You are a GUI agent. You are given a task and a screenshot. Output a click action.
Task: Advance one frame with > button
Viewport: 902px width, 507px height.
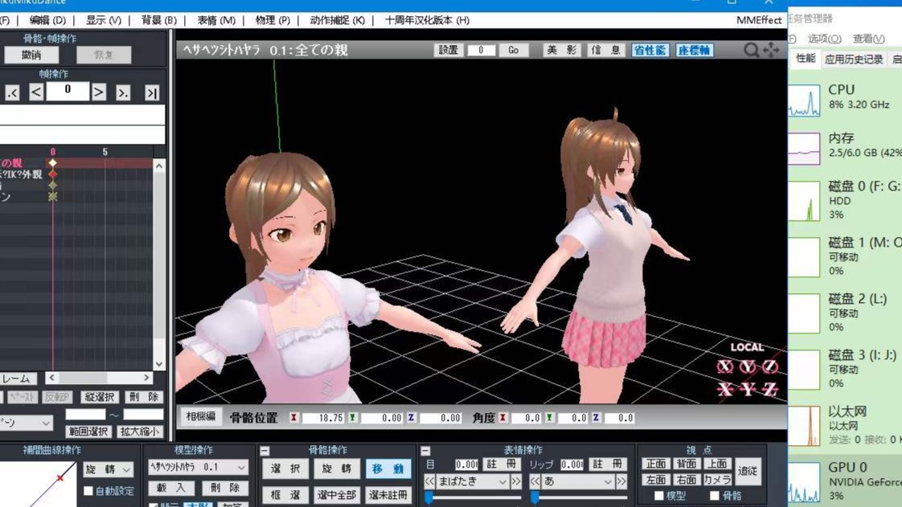click(x=98, y=92)
